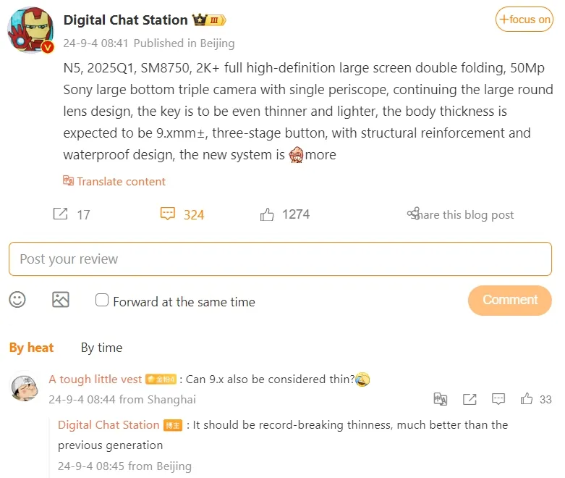Open Digital Chat Station's Iron Man avatar
Viewport: 565px width, 478px height.
click(x=30, y=30)
